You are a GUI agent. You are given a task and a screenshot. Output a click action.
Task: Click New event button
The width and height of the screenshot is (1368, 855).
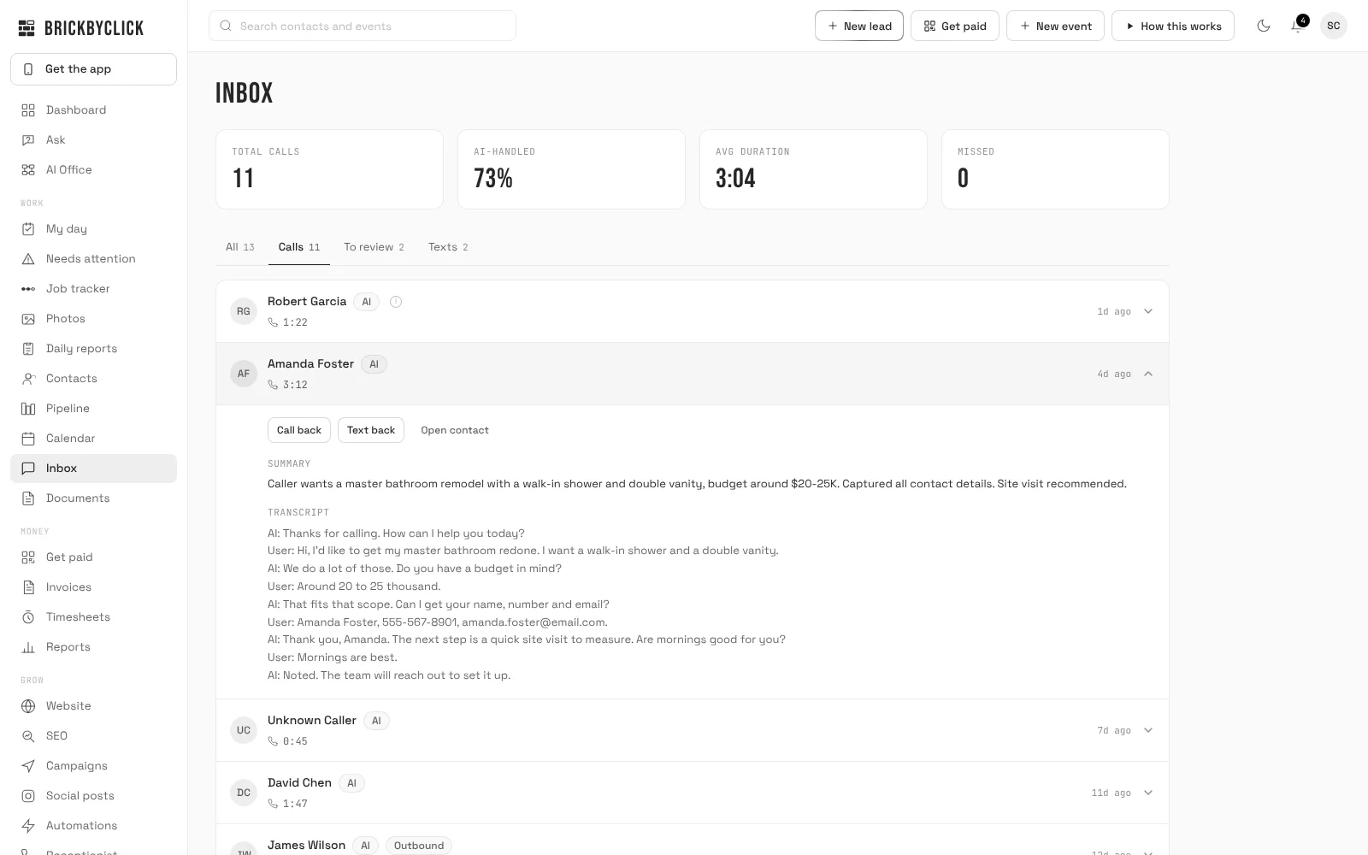coord(1055,26)
